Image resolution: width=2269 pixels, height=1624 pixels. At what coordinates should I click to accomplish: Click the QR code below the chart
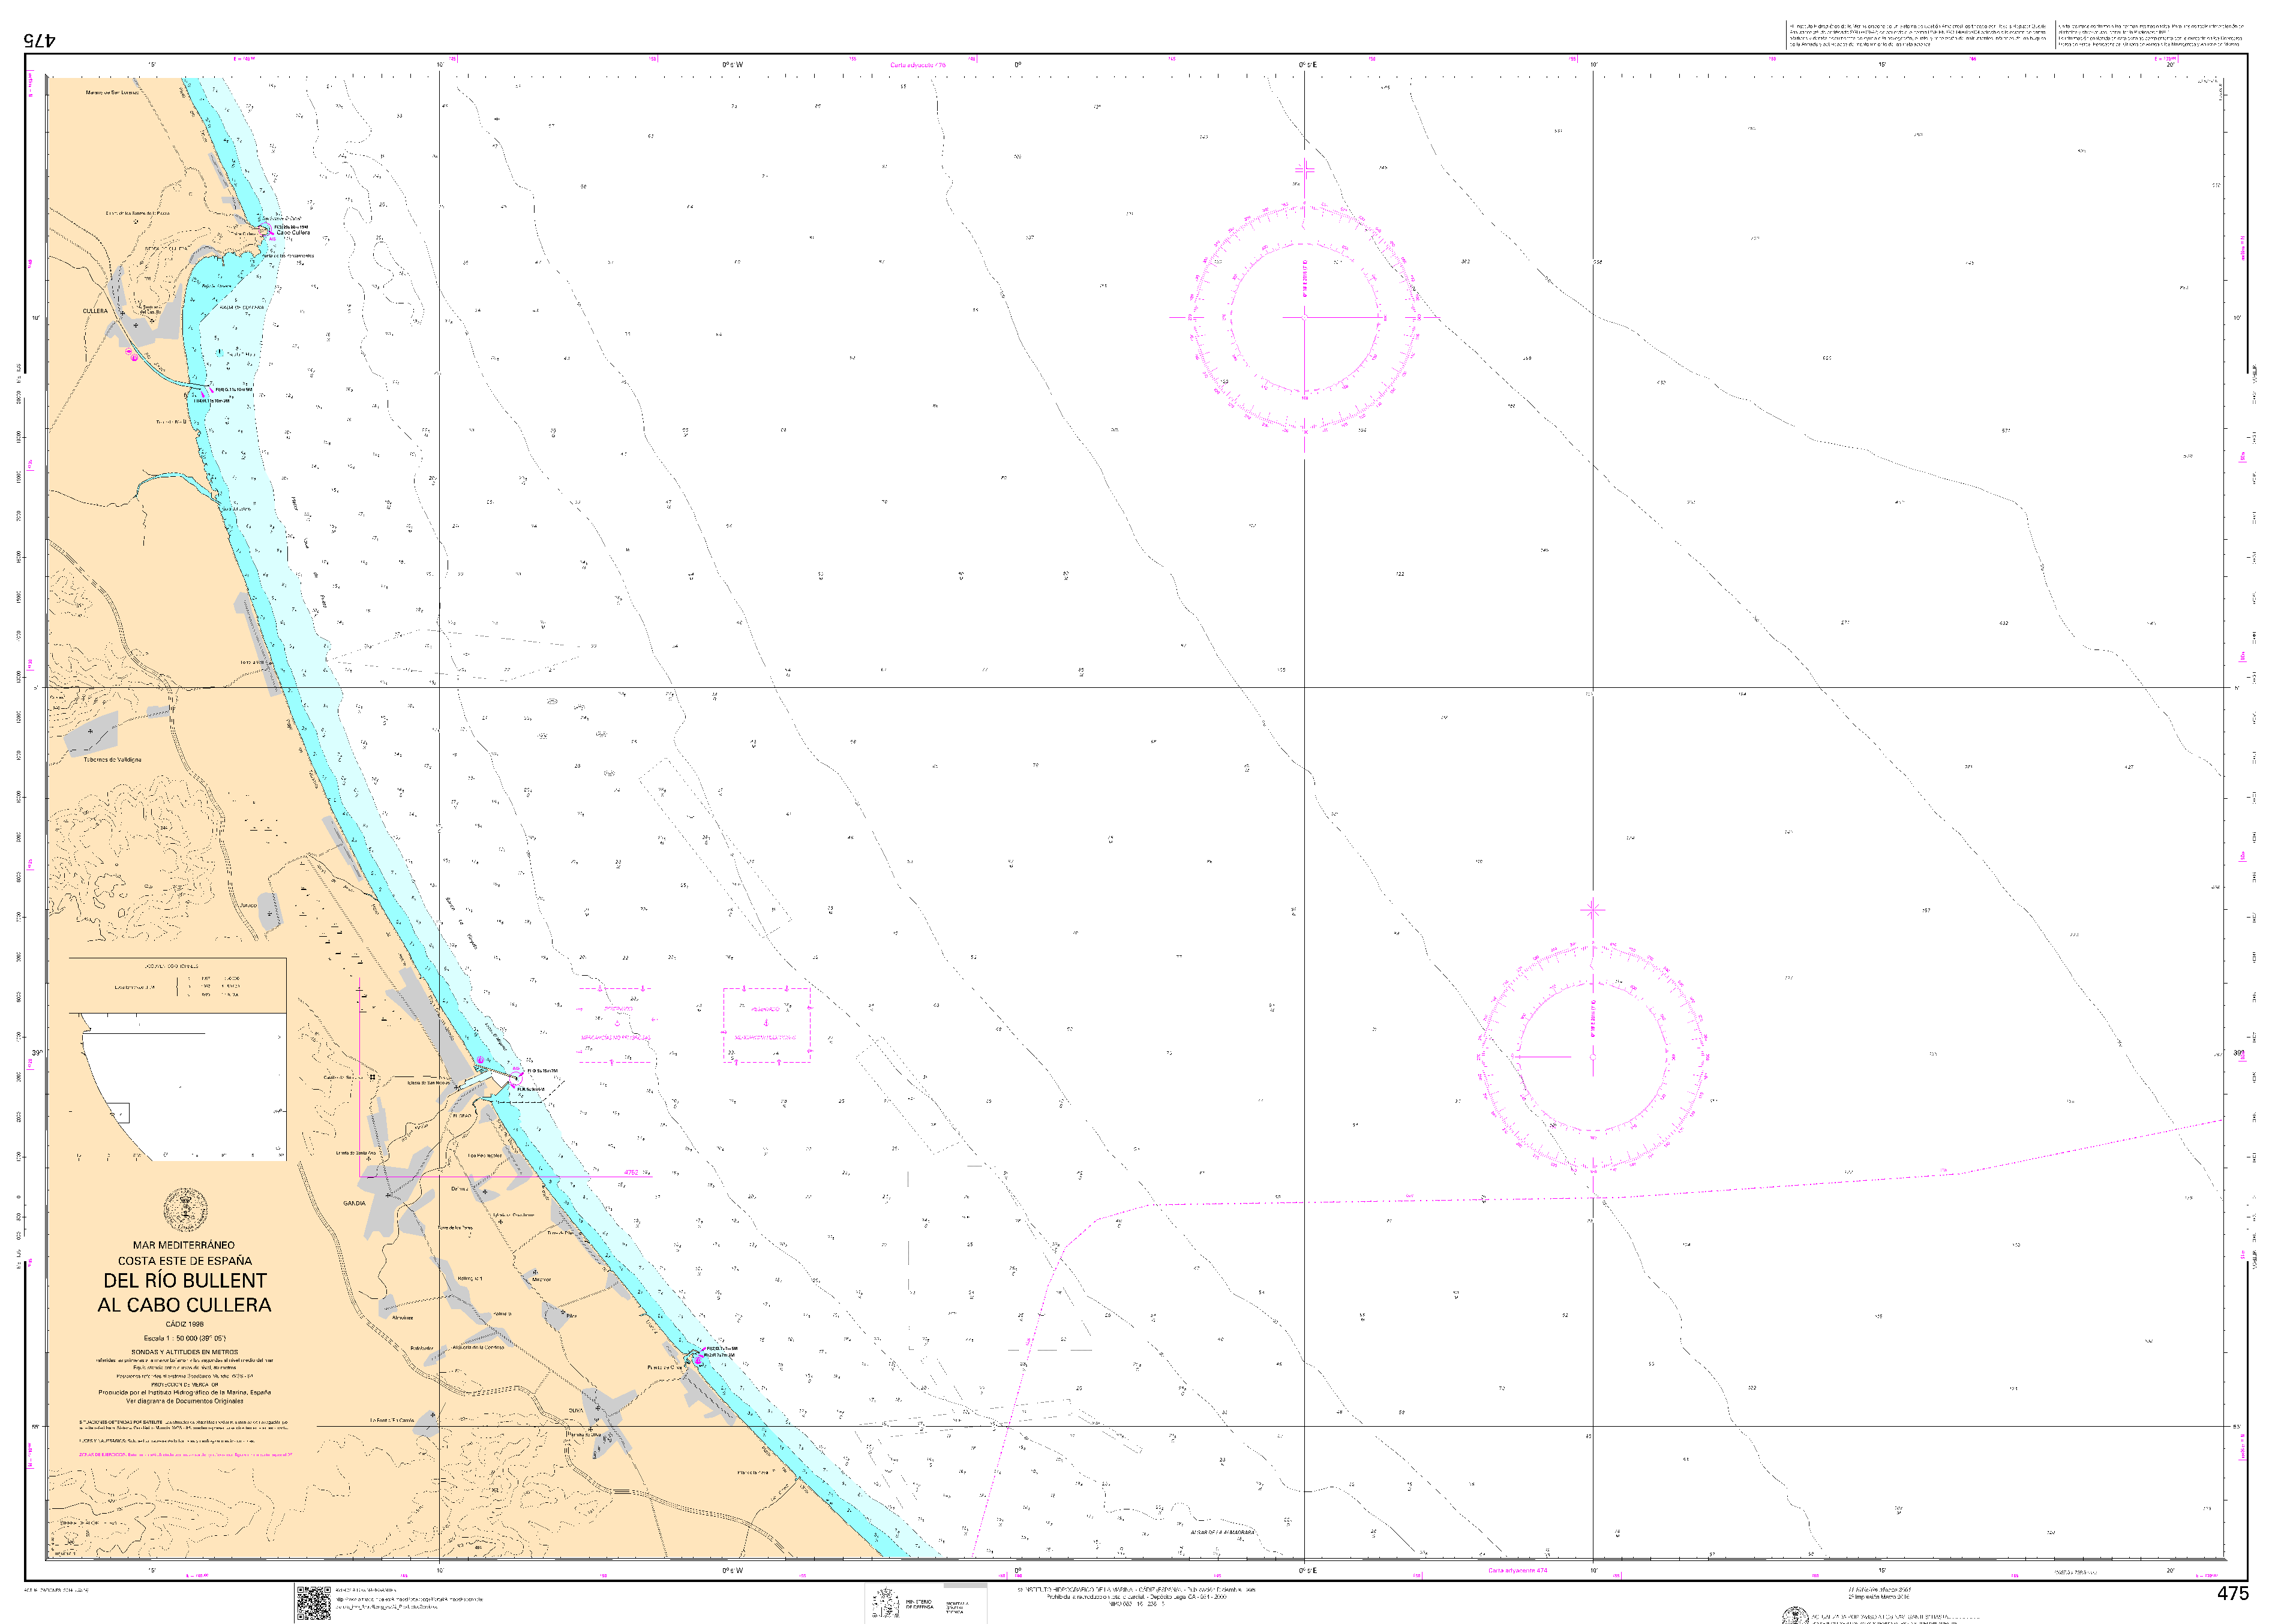pos(313,1603)
